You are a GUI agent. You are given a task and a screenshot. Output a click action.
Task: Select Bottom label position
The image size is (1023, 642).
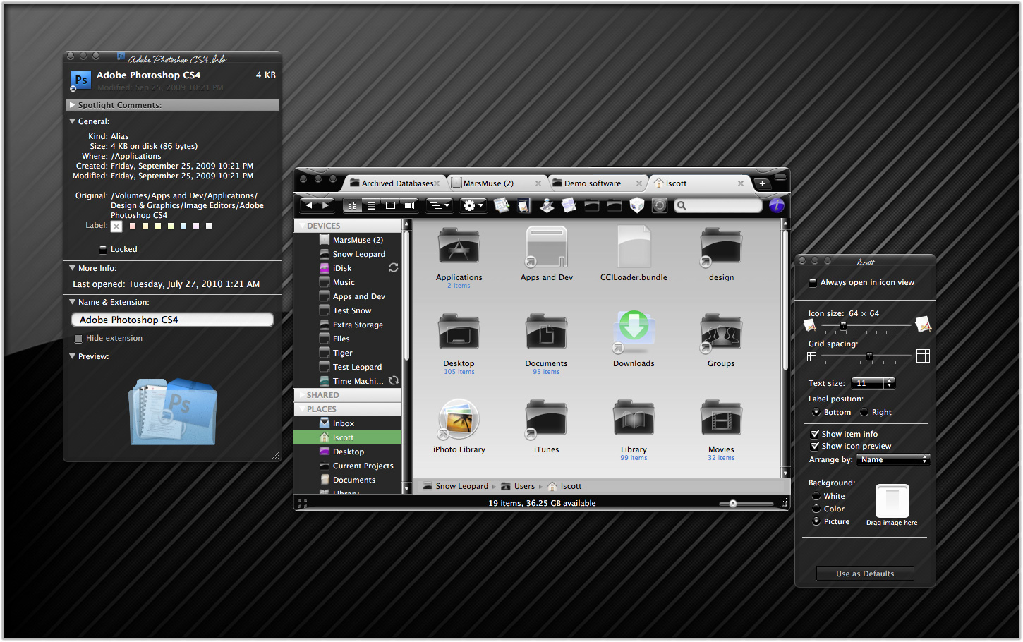[x=816, y=412]
